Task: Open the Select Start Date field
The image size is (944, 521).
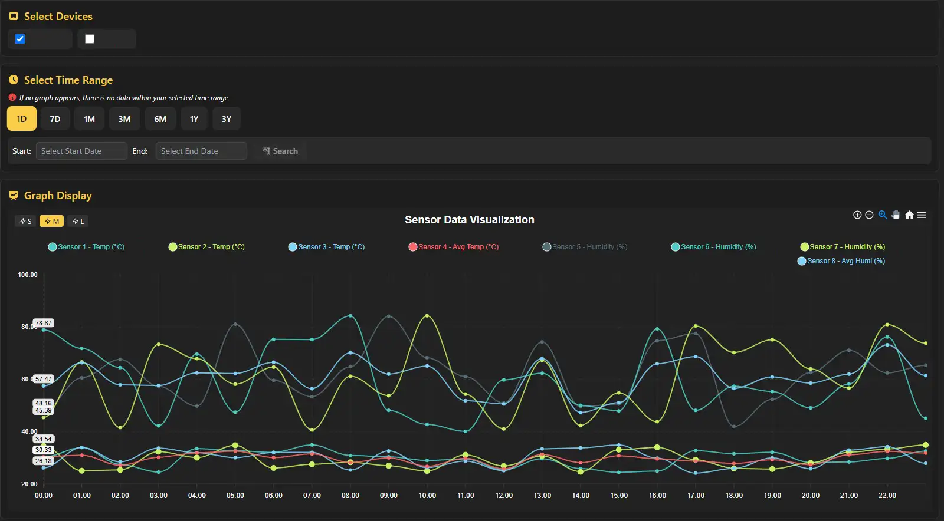Action: point(81,151)
